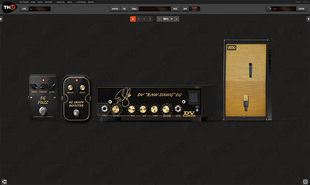Click the DEMO menu item

point(91,2)
